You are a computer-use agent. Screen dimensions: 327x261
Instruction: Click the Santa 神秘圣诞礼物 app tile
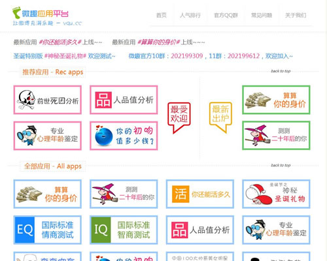pyautogui.click(x=276, y=194)
